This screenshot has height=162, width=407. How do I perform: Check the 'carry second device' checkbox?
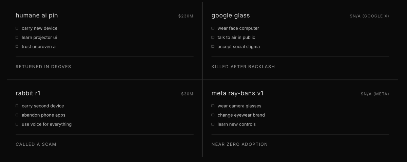[x=17, y=106]
